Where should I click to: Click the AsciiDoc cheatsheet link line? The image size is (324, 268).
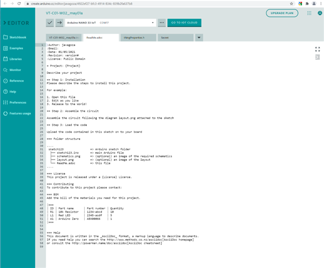pyautogui.click(x=104, y=243)
